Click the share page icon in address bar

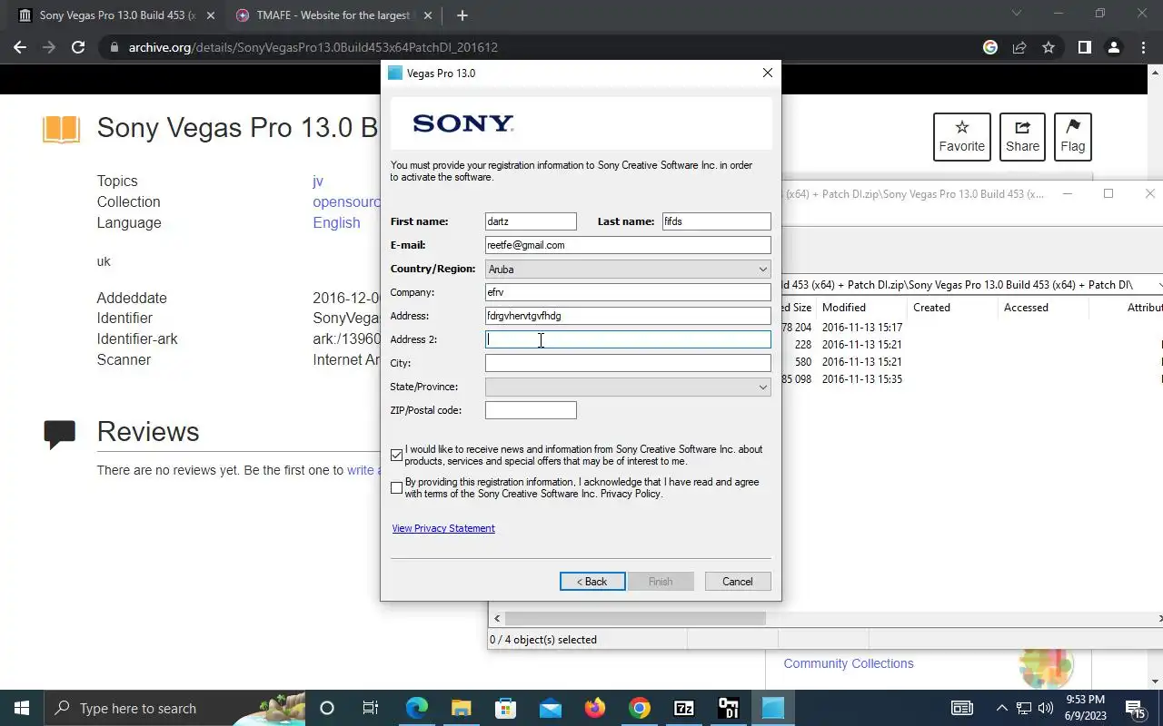point(1019,47)
